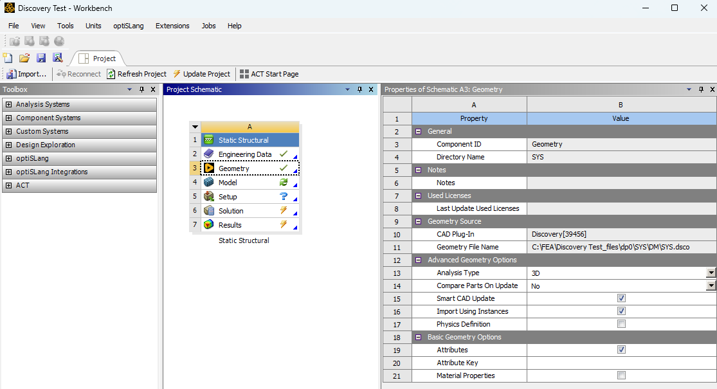Click Refresh Project
The image size is (717, 389).
(x=137, y=73)
